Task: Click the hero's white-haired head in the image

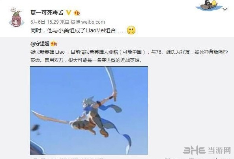Action: click(x=88, y=102)
